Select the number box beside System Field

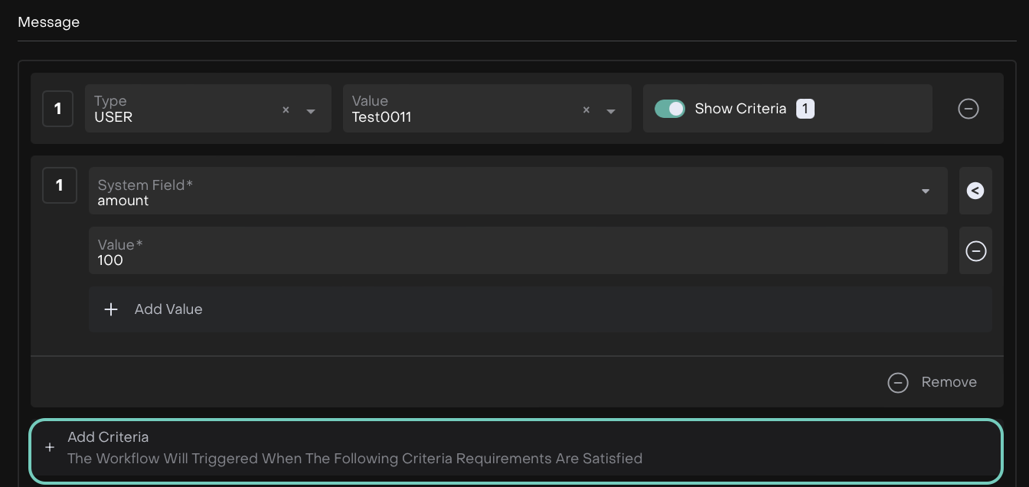tap(59, 185)
